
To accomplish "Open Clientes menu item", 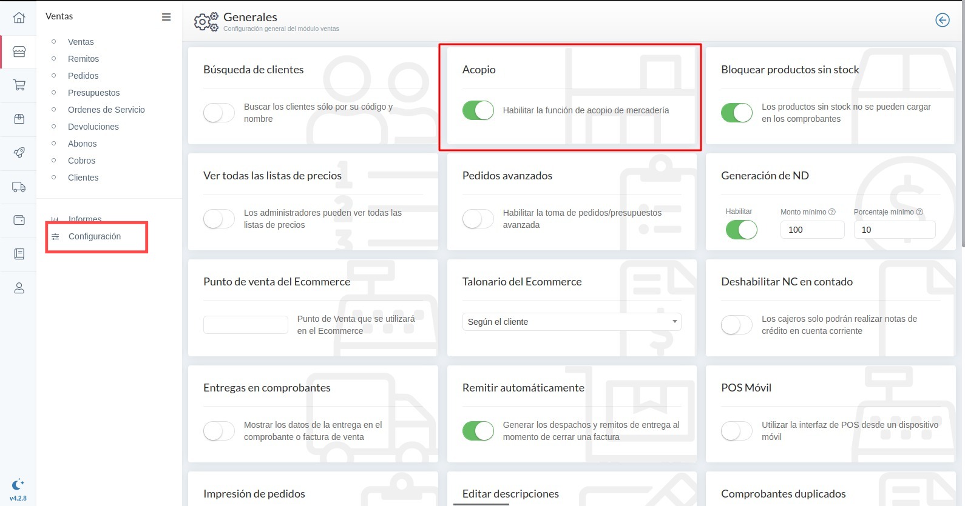I will coord(83,178).
